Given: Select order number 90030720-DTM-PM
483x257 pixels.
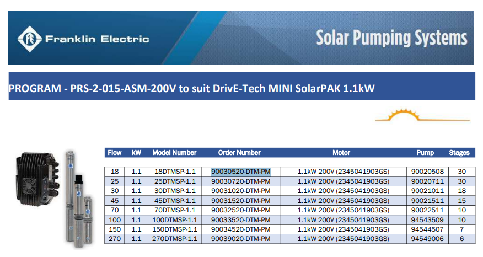Looking at the screenshot, I should pos(240,181).
